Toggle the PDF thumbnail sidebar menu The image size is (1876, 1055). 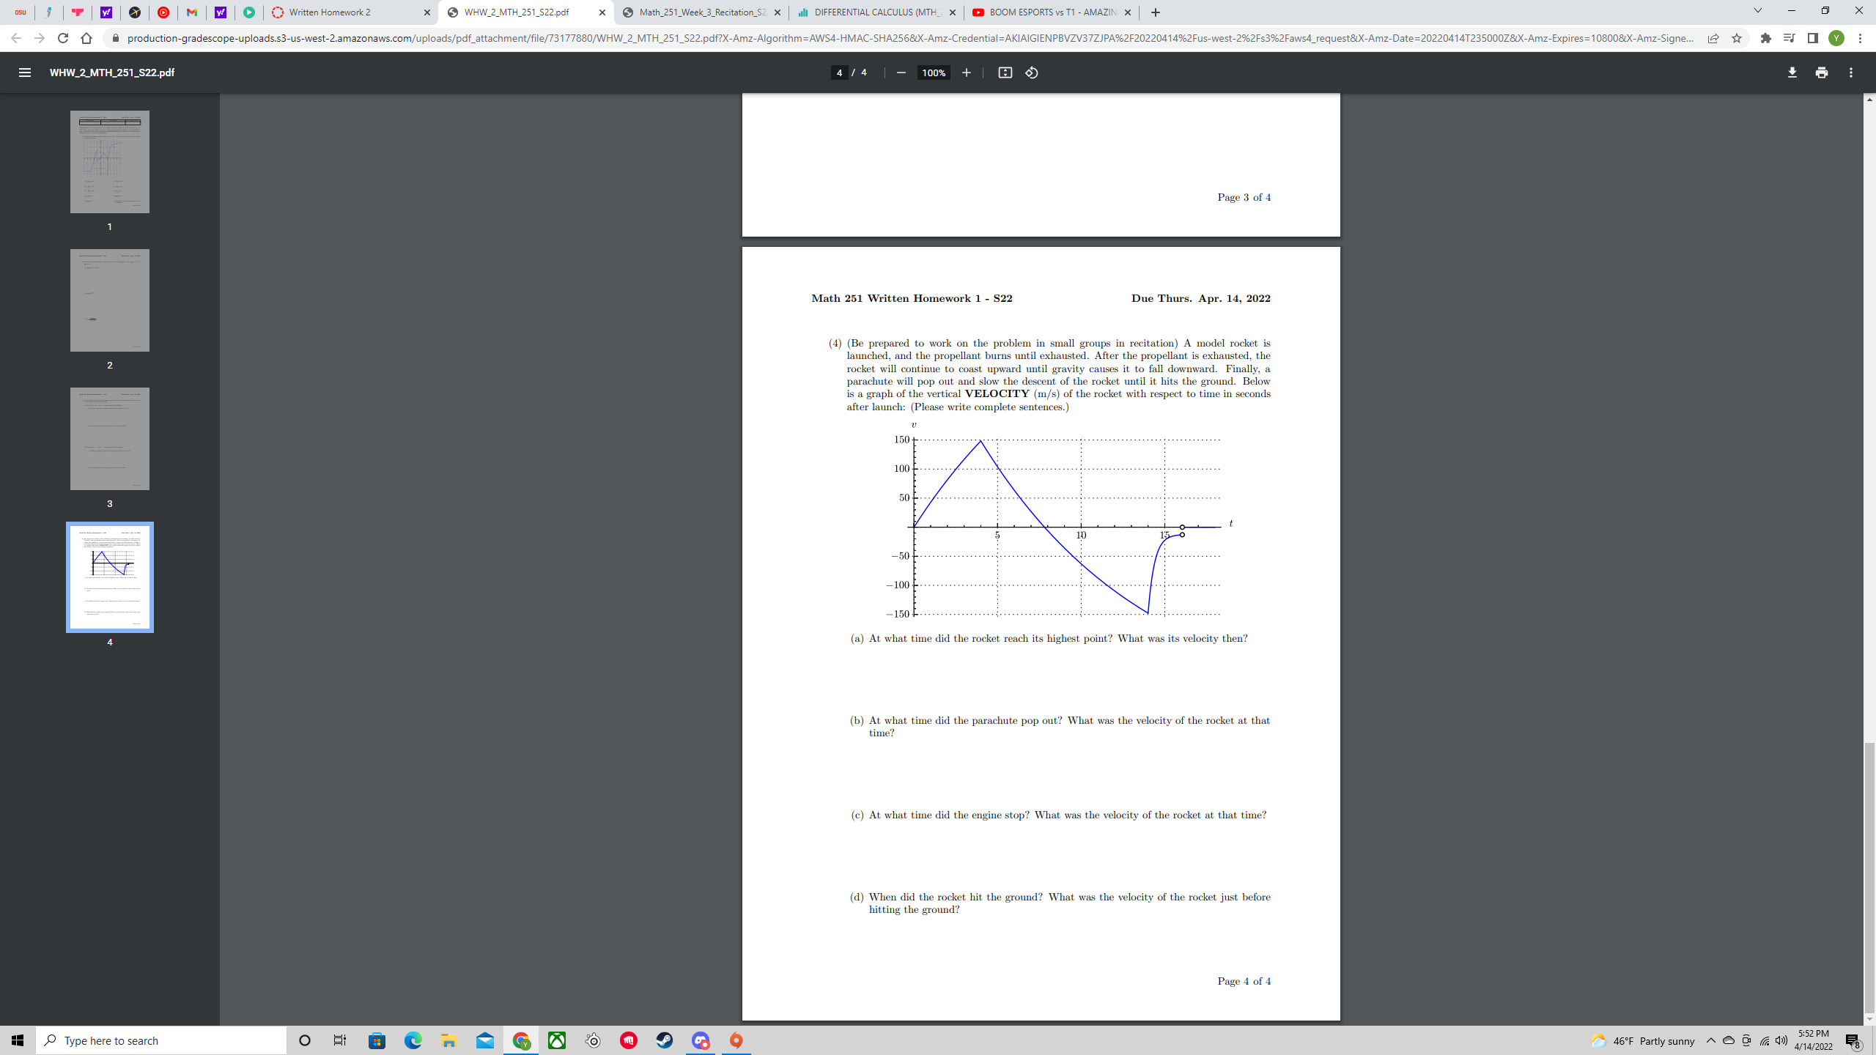pos(24,73)
